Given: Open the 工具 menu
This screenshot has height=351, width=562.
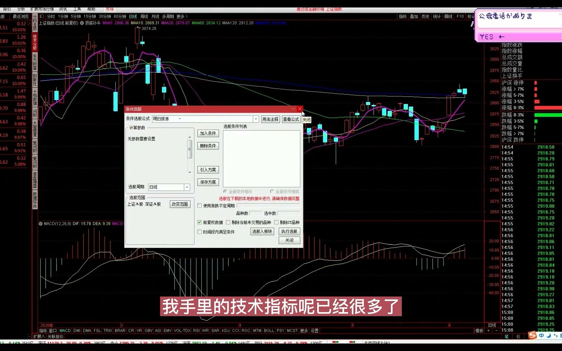Looking at the screenshot, I should point(77,9).
